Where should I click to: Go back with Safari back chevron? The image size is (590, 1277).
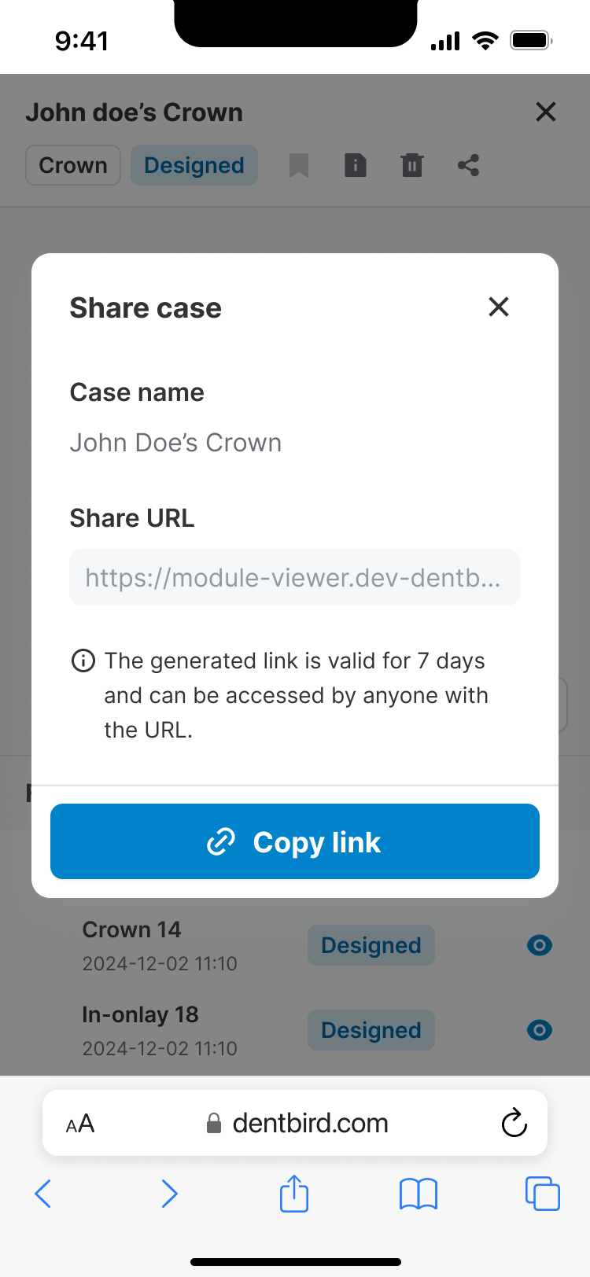(44, 1194)
